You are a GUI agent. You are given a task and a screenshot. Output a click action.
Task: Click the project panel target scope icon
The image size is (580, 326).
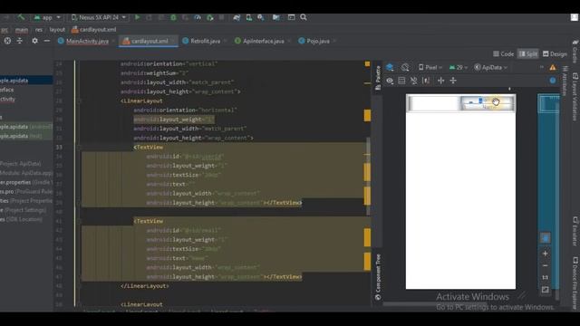7,41
